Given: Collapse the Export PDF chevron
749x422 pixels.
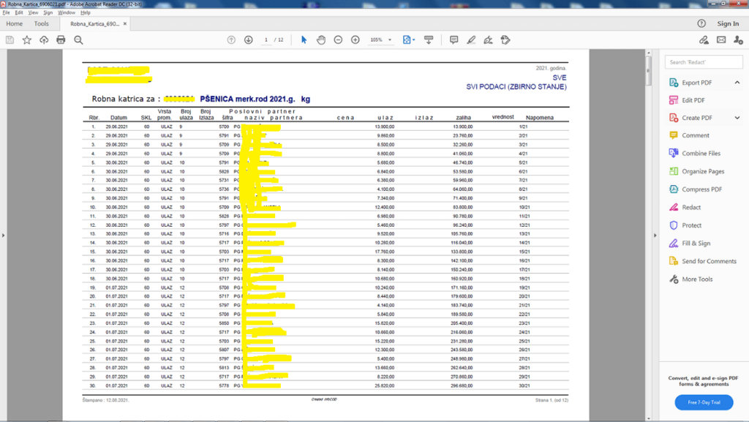Looking at the screenshot, I should coord(737,83).
